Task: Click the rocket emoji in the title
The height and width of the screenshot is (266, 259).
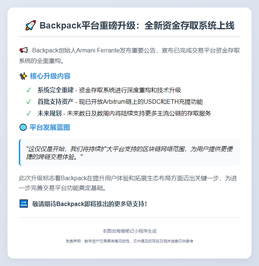Action: tap(30, 25)
